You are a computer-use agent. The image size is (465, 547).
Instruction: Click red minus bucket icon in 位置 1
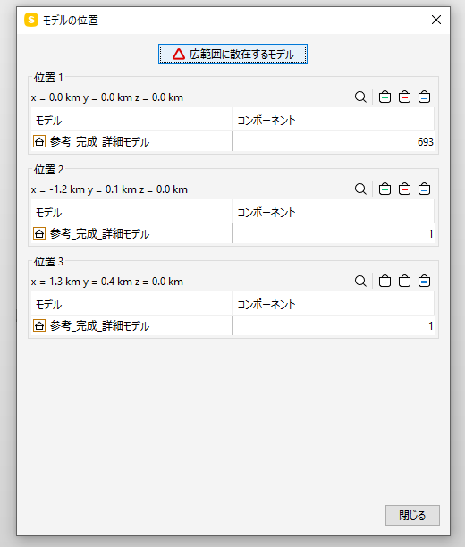coord(404,97)
